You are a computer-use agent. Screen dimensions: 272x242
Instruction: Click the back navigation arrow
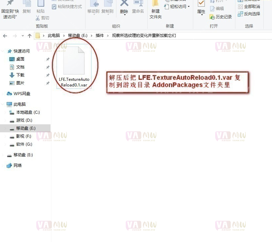(5, 35)
